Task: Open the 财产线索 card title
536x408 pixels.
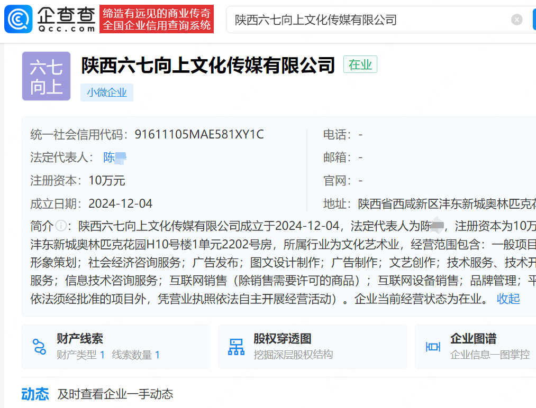Action: tap(80, 339)
